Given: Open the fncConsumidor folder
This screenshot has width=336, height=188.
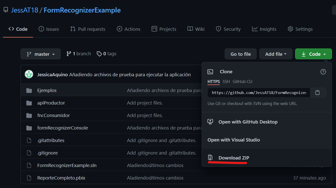Looking at the screenshot, I should pos(54,115).
